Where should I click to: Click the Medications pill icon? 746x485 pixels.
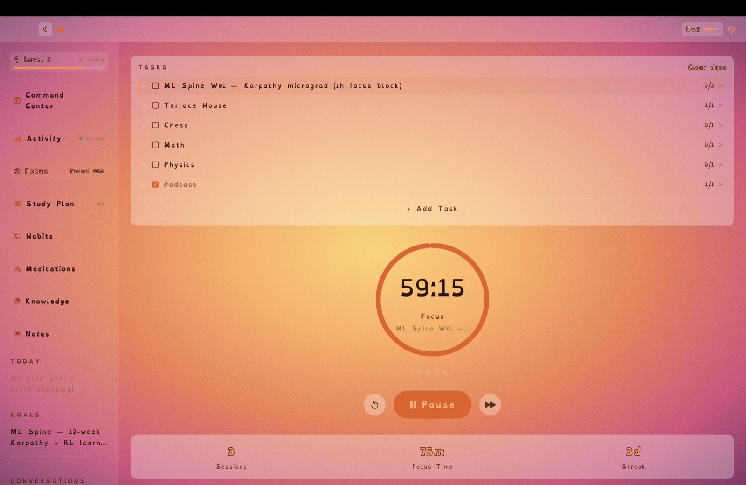click(x=17, y=269)
